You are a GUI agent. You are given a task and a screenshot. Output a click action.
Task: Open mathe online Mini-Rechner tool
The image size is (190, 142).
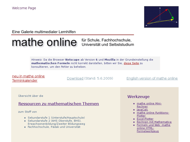(x=149, y=105)
